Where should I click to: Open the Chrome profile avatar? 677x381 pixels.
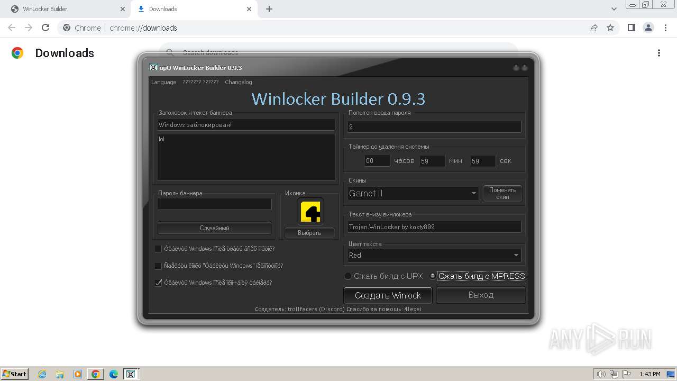click(x=648, y=28)
